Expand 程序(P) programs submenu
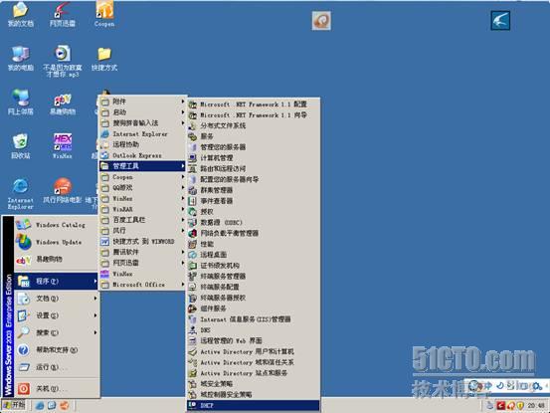Screen dimensions: 550x413 [56, 281]
